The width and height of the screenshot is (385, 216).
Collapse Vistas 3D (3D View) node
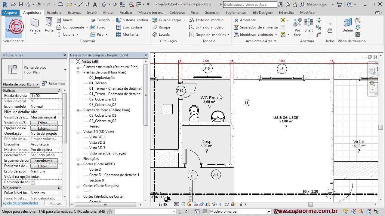78,132
